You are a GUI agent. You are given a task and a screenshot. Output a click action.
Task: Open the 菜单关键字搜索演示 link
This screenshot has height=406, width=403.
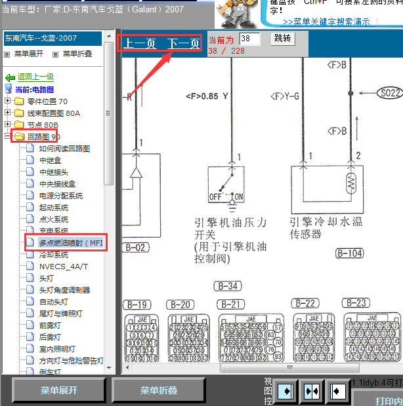[x=326, y=22]
